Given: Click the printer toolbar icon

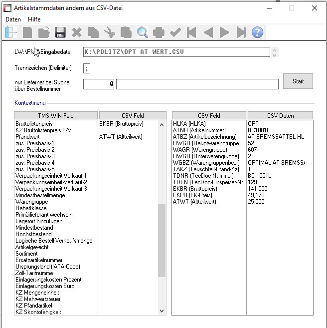Looking at the screenshot, I should pyautogui.click(x=159, y=32).
